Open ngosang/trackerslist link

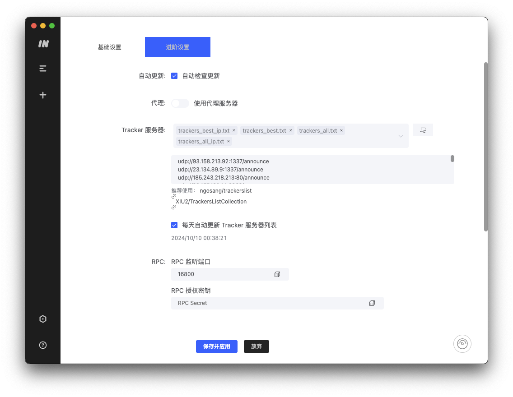(225, 190)
